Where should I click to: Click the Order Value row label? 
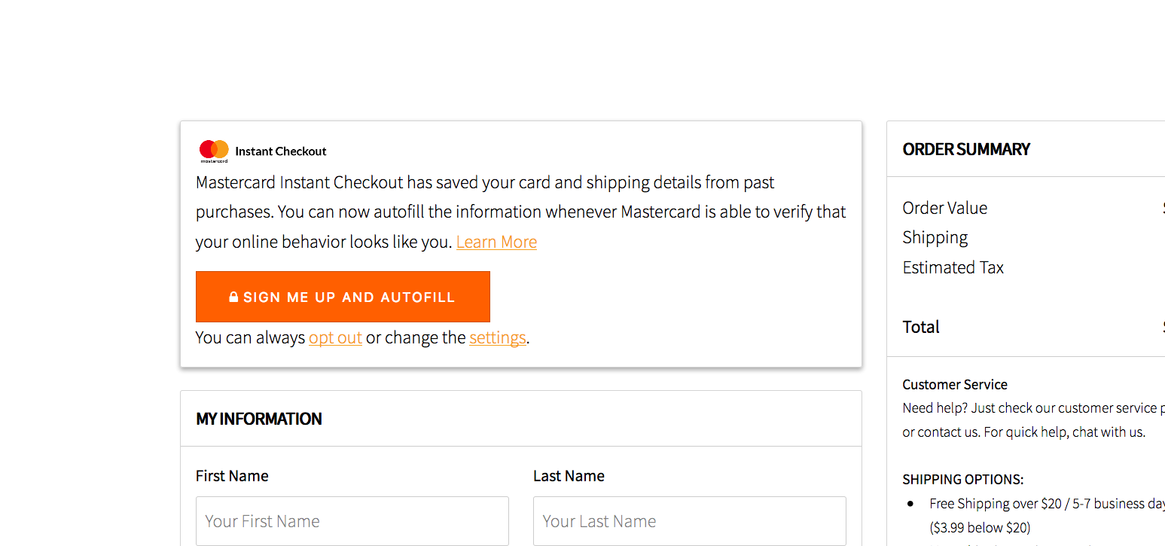point(945,208)
